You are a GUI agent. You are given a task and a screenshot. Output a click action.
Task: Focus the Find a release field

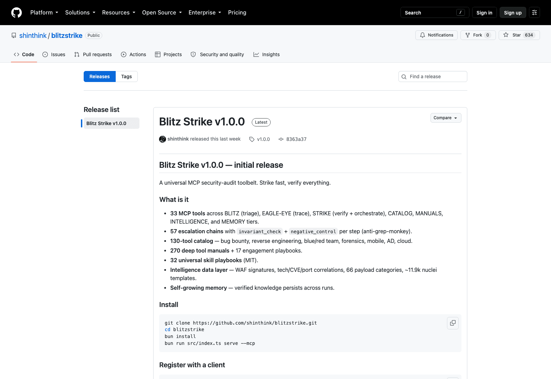(x=433, y=76)
